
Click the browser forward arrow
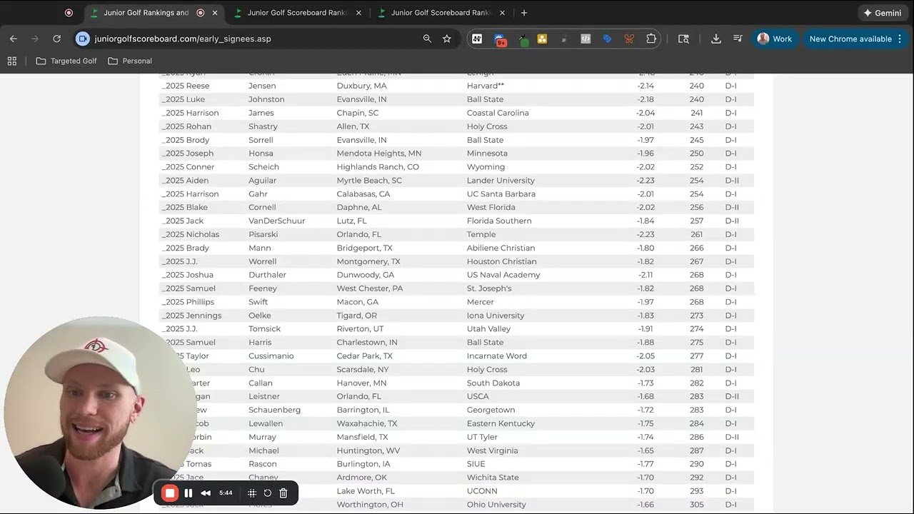pos(35,39)
